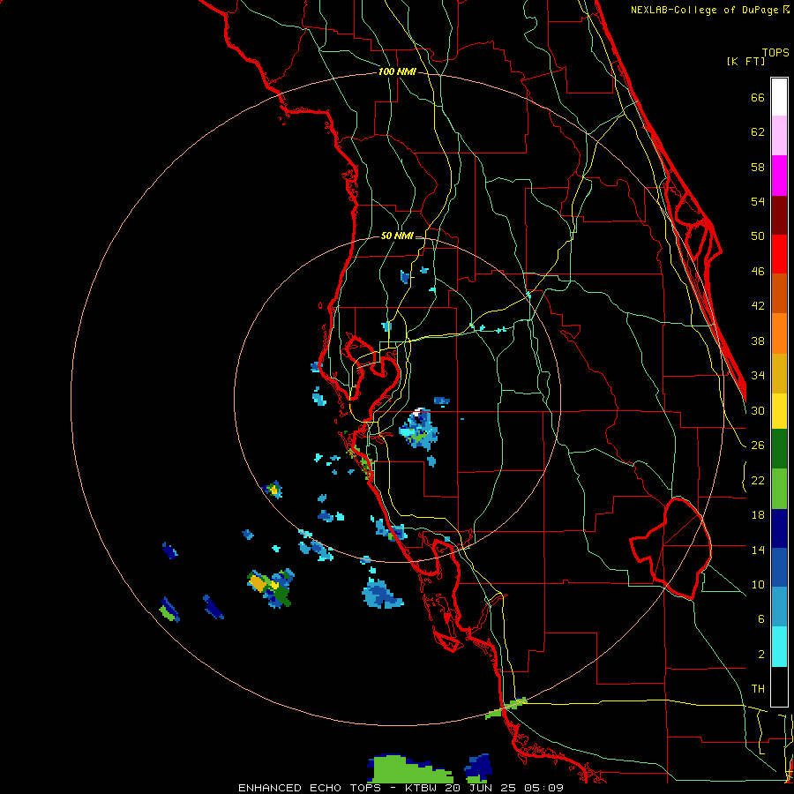
Task: Click legend value 6
Action: (761, 618)
